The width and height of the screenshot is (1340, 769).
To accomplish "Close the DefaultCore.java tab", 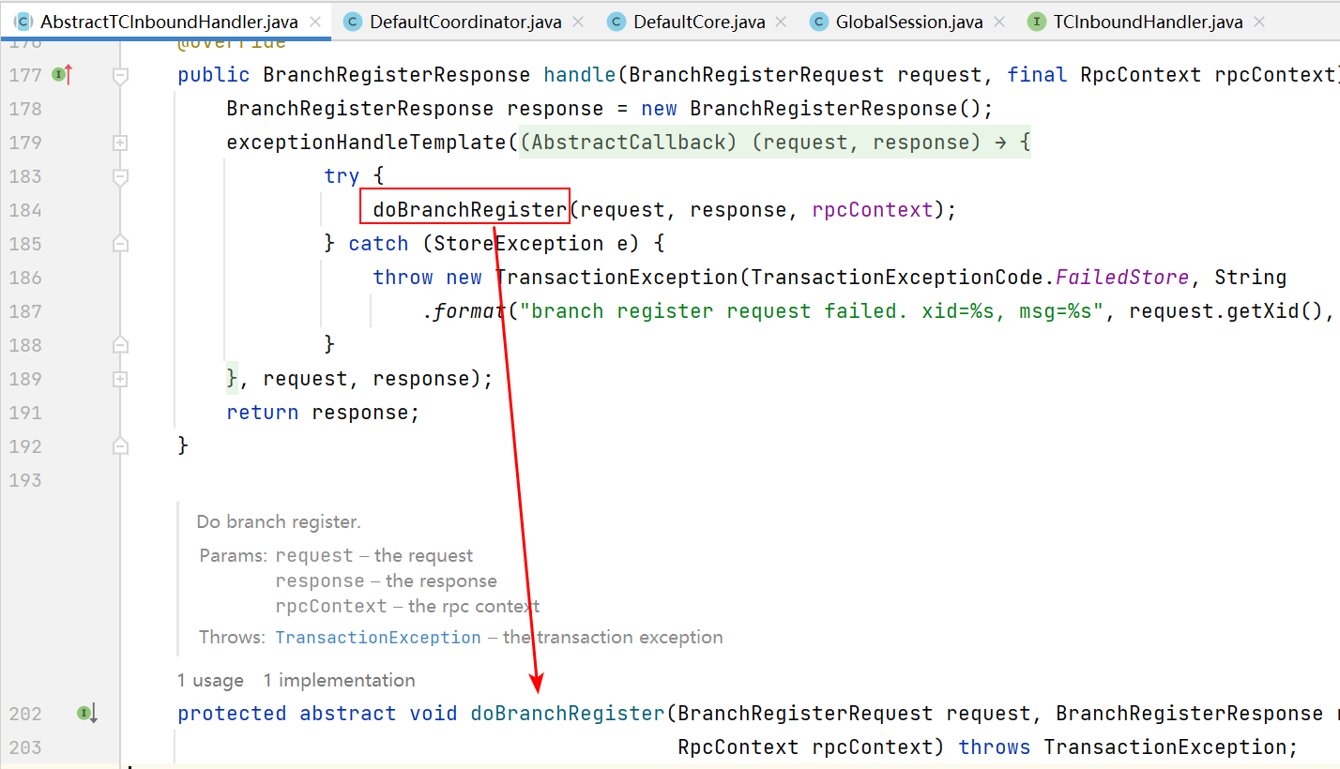I will [780, 22].
